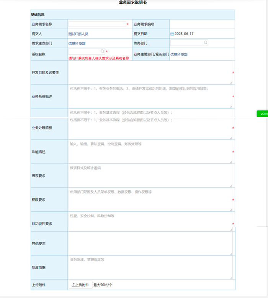Click the 制度依据 text area
The width and height of the screenshot is (268, 298).
pos(150,267)
